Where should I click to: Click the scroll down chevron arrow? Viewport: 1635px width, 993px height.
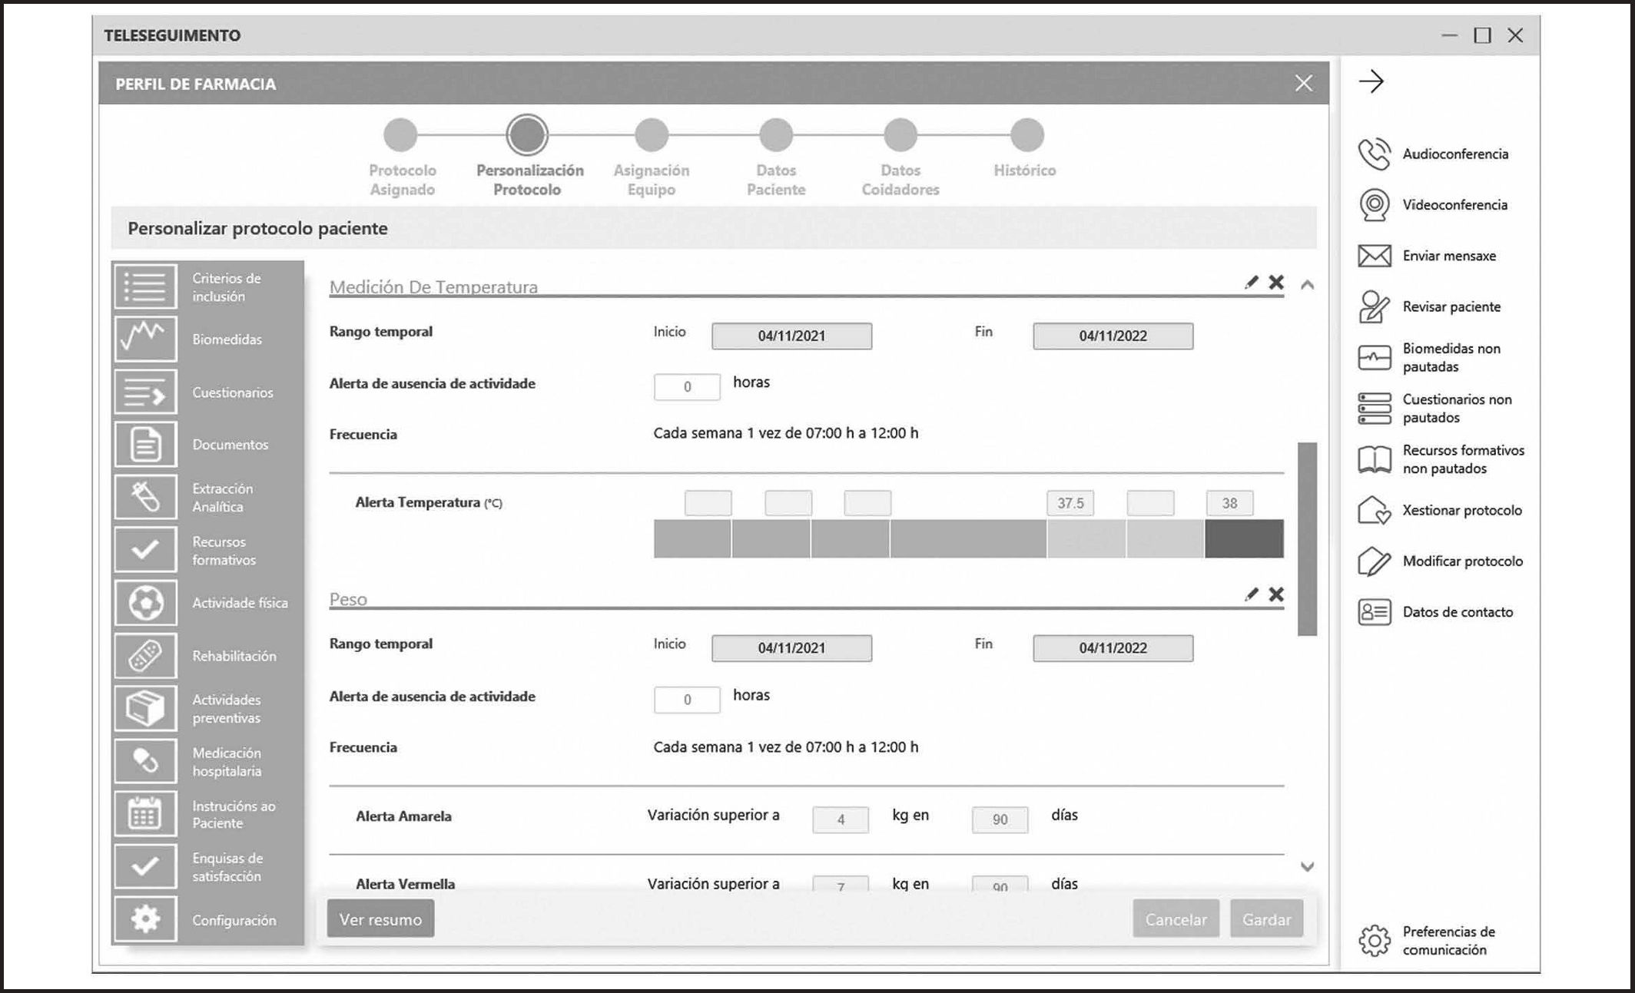[1307, 867]
